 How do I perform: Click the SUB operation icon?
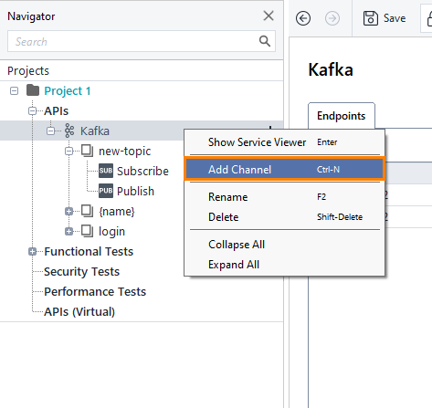106,171
